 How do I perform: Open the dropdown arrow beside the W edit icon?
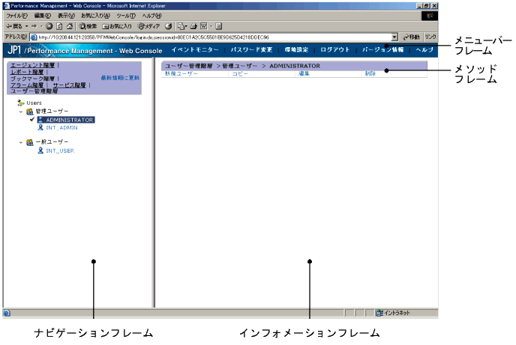(211, 26)
